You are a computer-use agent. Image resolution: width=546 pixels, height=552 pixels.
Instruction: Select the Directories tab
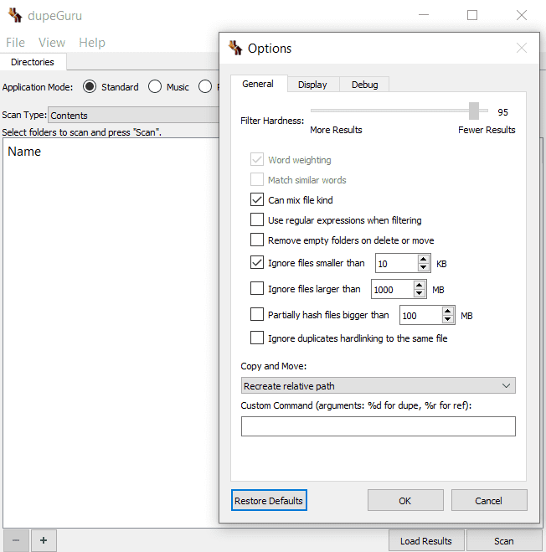(x=33, y=62)
